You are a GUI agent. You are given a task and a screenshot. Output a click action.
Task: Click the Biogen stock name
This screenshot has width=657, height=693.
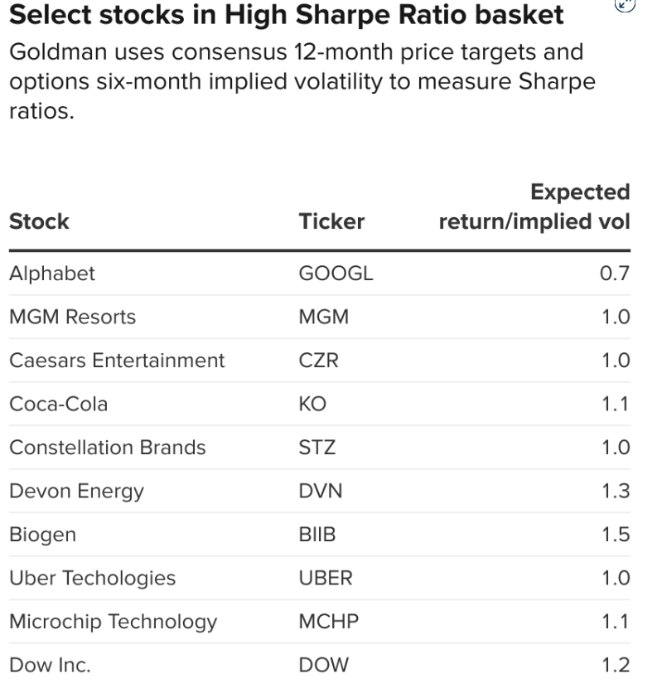pos(42,535)
